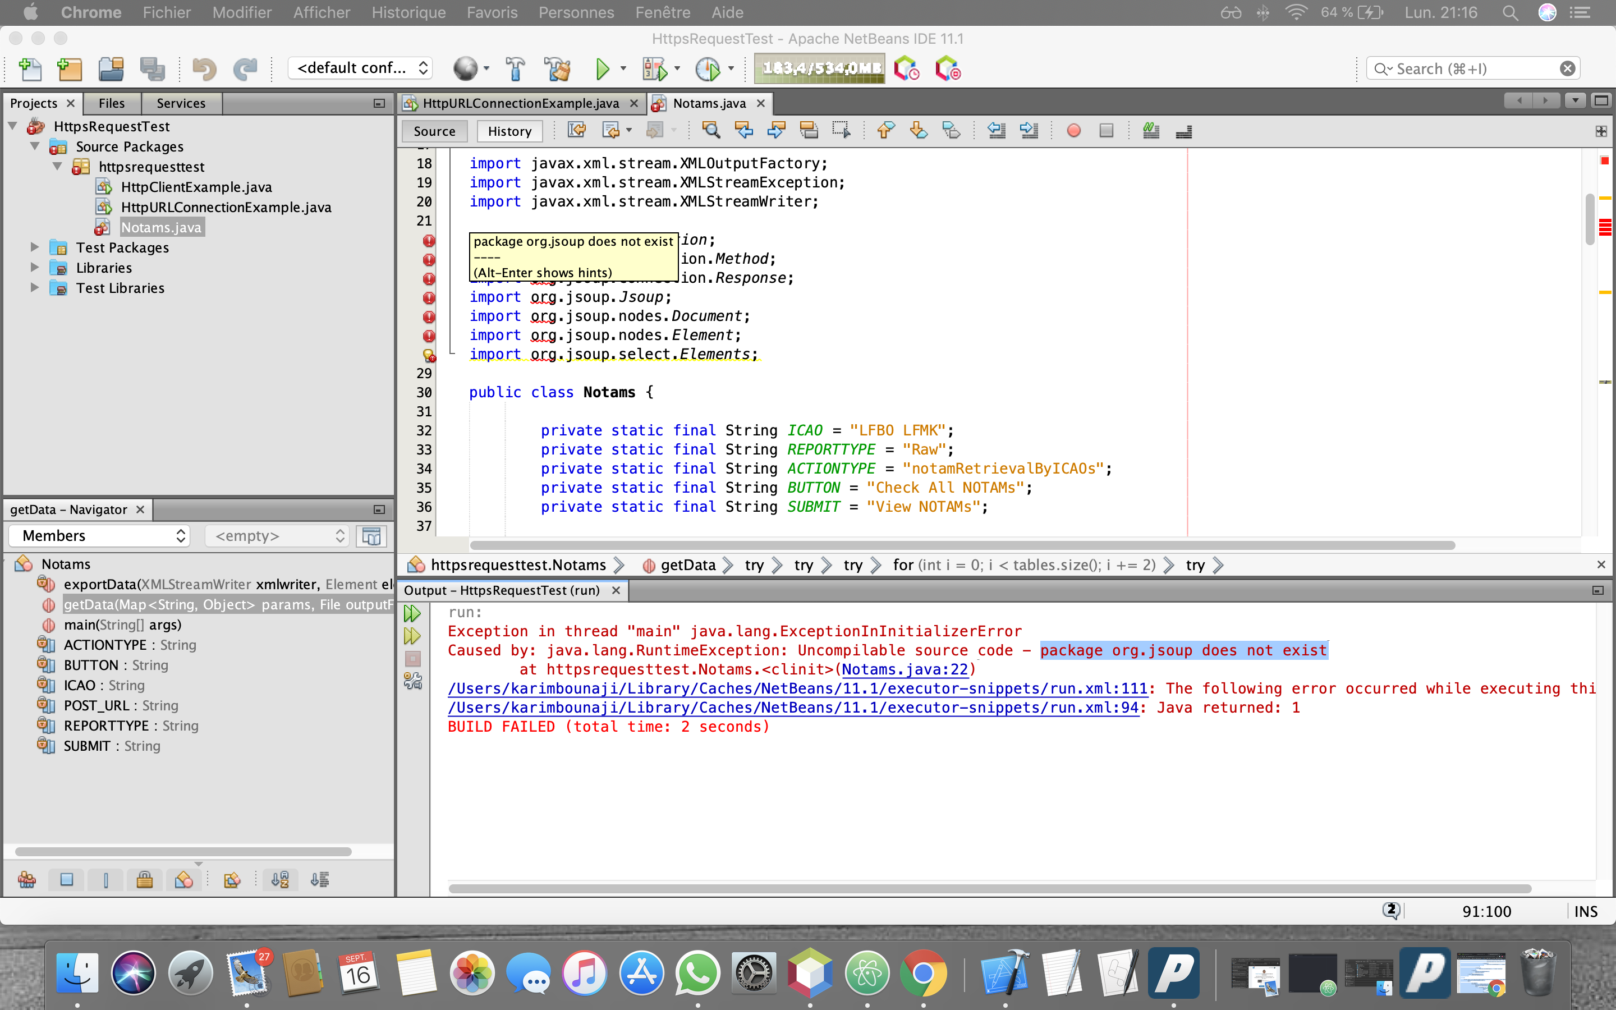
Task: Click Notams.java in Source Packages
Action: (162, 227)
